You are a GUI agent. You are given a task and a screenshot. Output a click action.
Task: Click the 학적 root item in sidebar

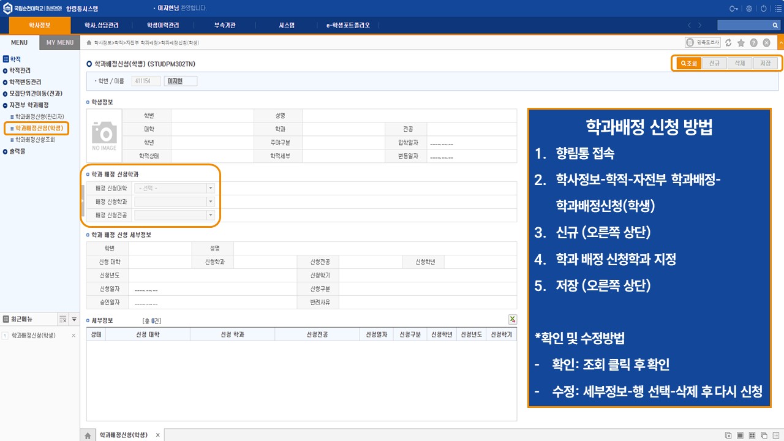tap(15, 59)
